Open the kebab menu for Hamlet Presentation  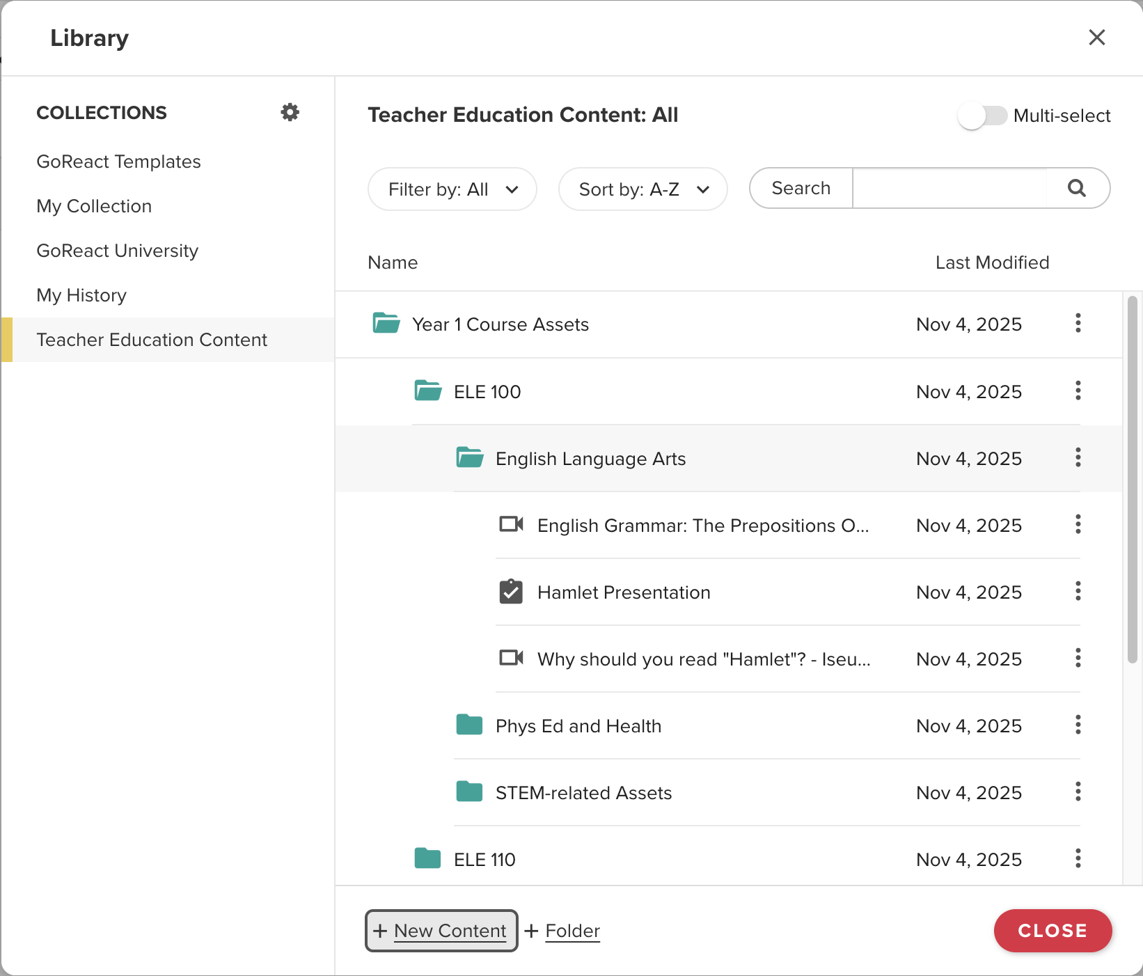tap(1078, 591)
